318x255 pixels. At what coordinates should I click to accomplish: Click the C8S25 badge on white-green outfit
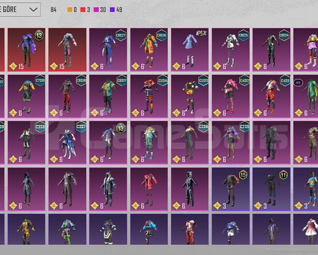tap(243, 35)
